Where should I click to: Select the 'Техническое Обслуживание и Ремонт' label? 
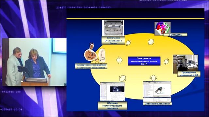113,40
